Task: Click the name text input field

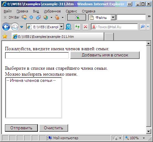Action: (x=37, y=55)
